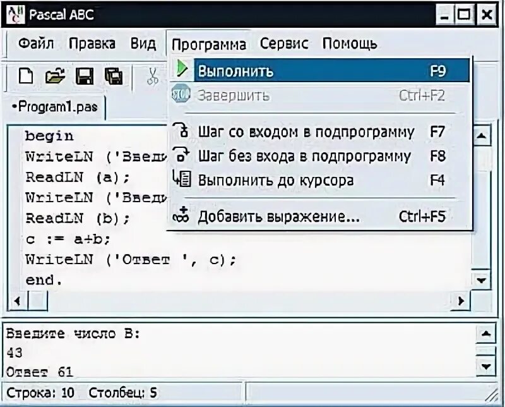Open the Правка menu

click(x=92, y=44)
